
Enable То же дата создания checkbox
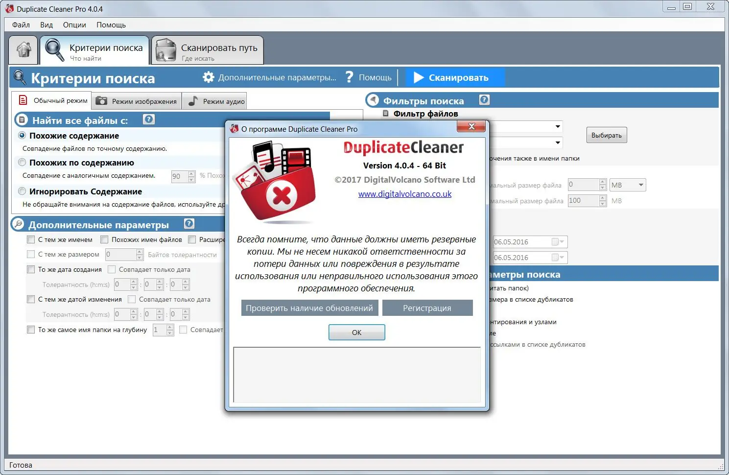(x=31, y=269)
